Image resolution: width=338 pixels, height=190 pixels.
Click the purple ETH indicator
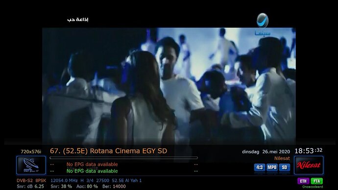click(303, 181)
